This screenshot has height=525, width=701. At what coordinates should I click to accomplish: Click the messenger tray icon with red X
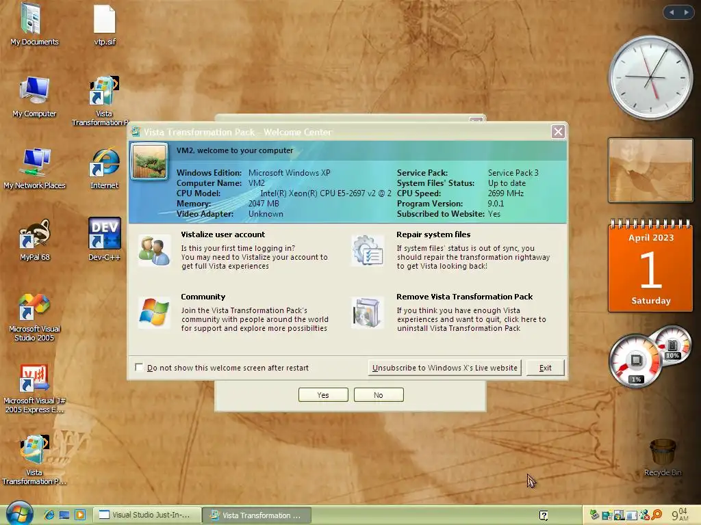click(x=643, y=515)
